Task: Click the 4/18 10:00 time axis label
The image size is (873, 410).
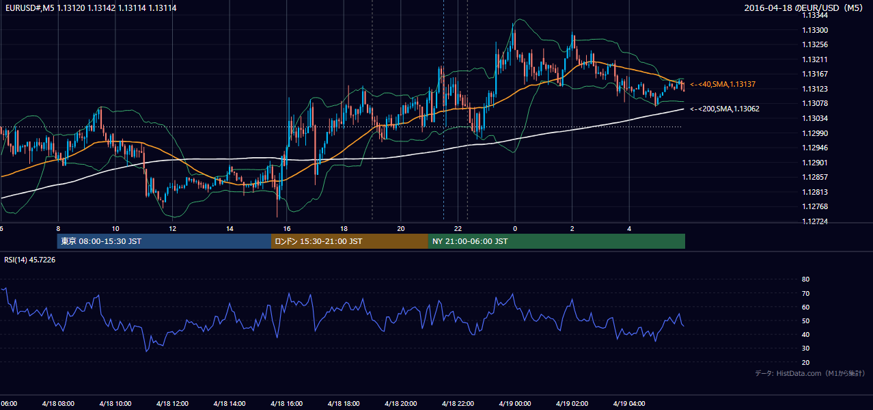Action: (x=115, y=404)
